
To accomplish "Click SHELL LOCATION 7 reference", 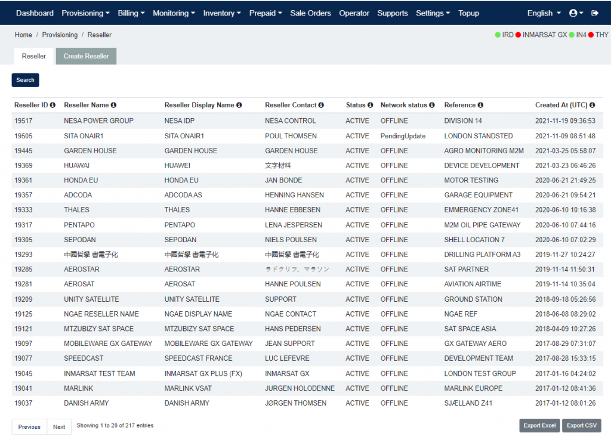I will [x=474, y=240].
